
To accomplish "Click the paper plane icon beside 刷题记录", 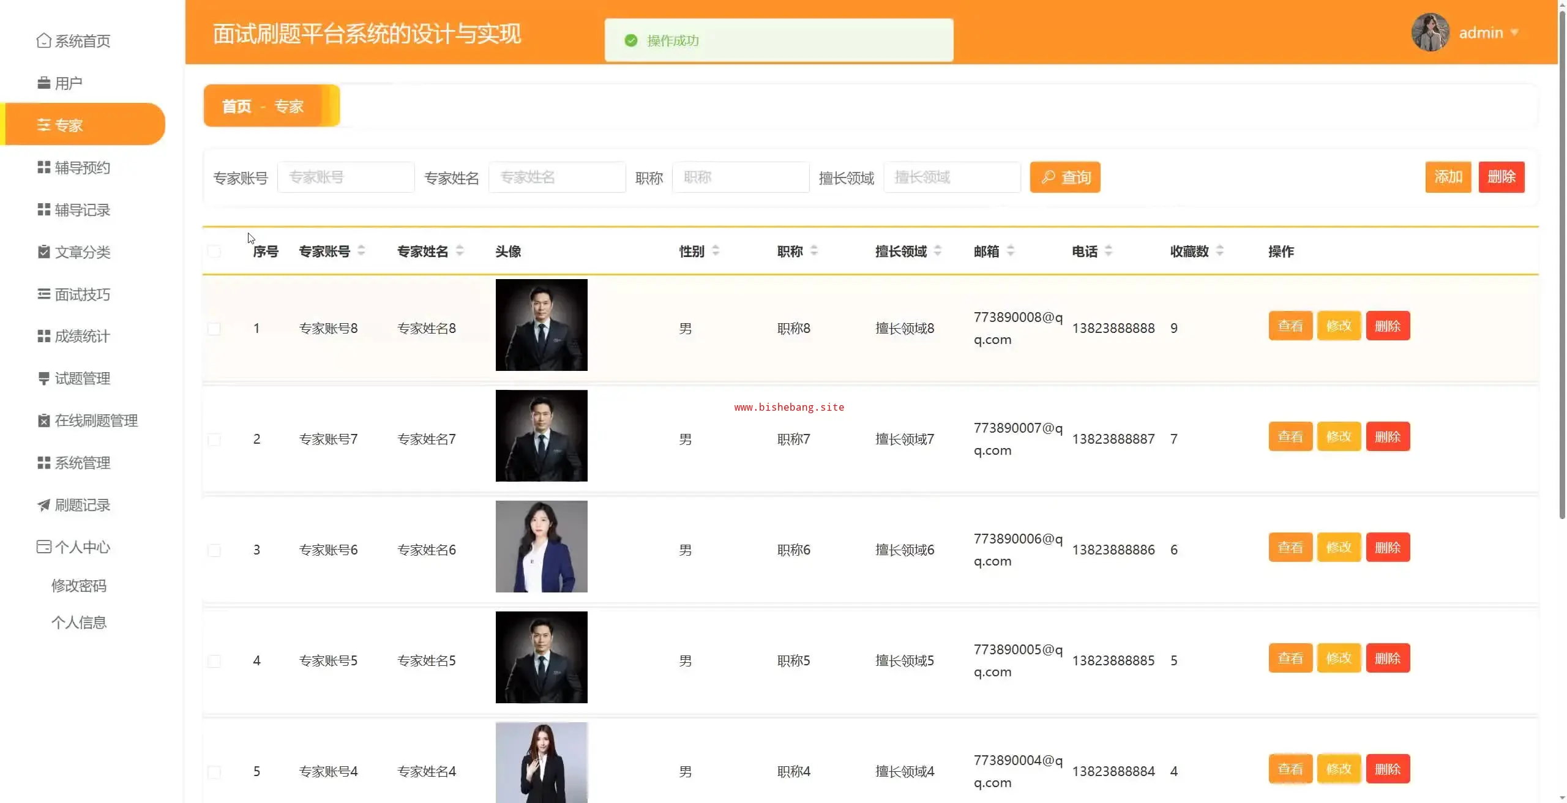I will (x=43, y=505).
